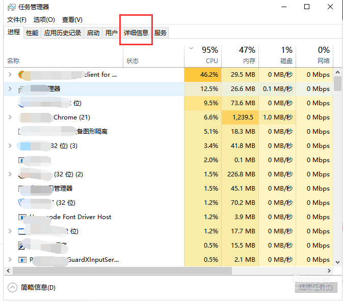Image resolution: width=343 pixels, height=303 pixels.
Task: Expand the 'client for ...' process row
Action: coord(10,75)
